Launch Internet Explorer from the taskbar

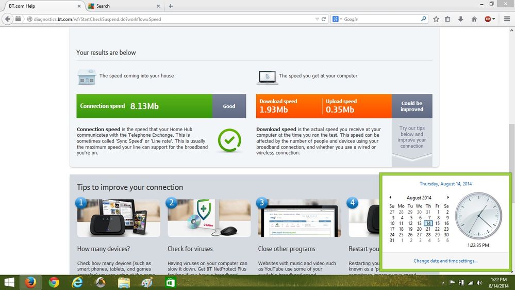(x=77, y=282)
